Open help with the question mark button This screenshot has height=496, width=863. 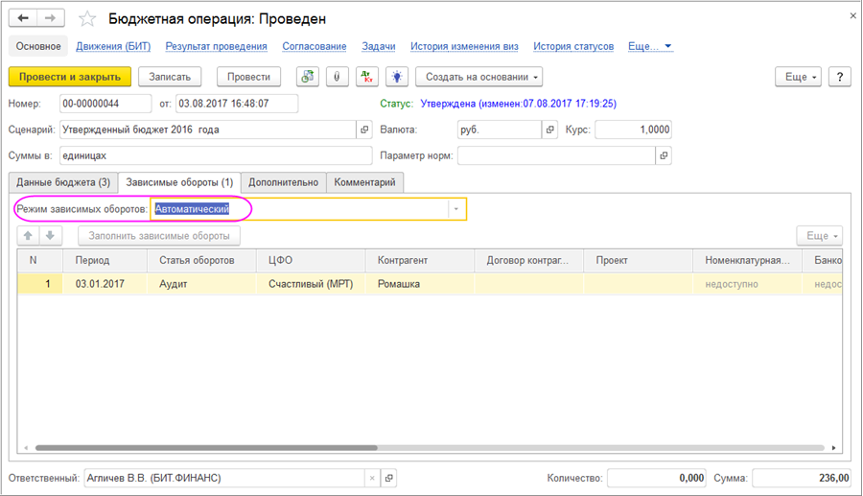coord(839,77)
